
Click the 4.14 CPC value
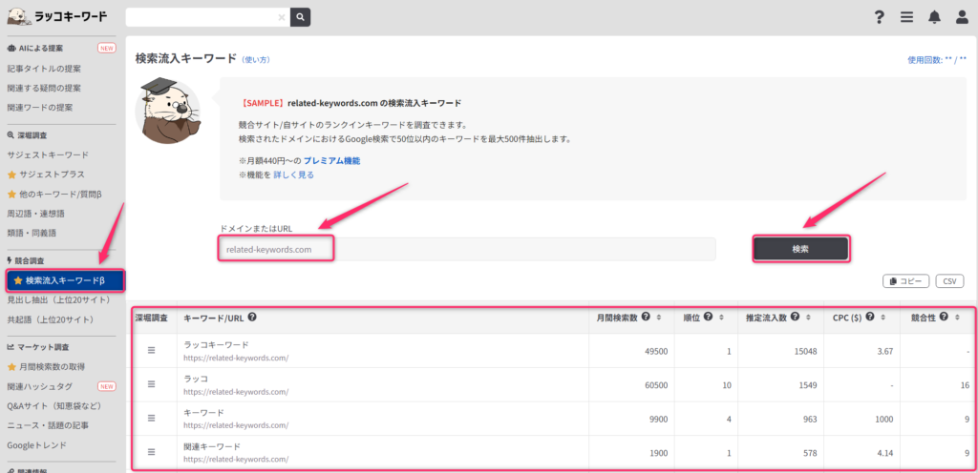click(883, 452)
